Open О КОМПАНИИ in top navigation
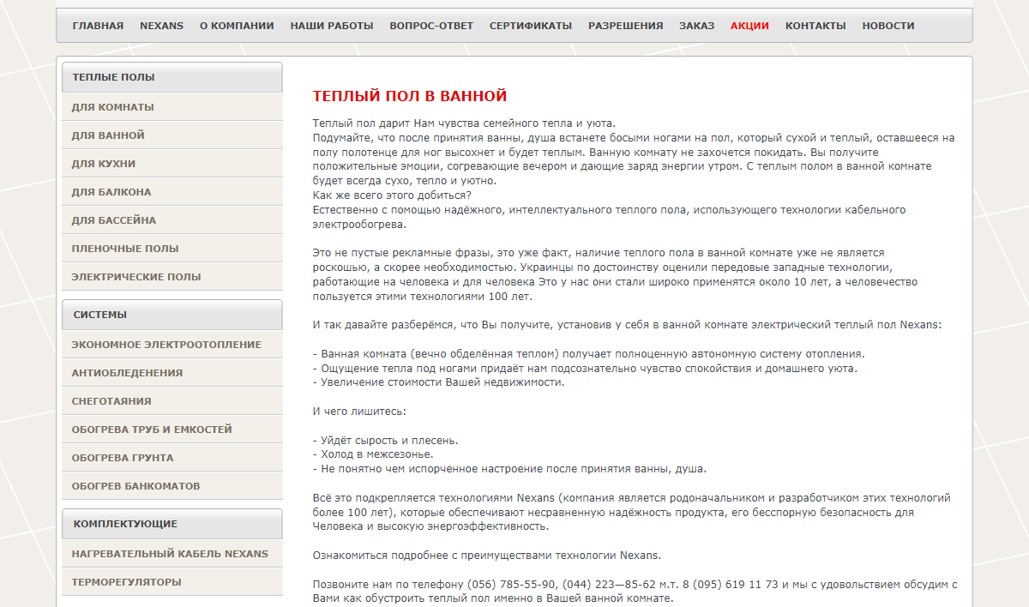The image size is (1029, 607). coord(237,26)
